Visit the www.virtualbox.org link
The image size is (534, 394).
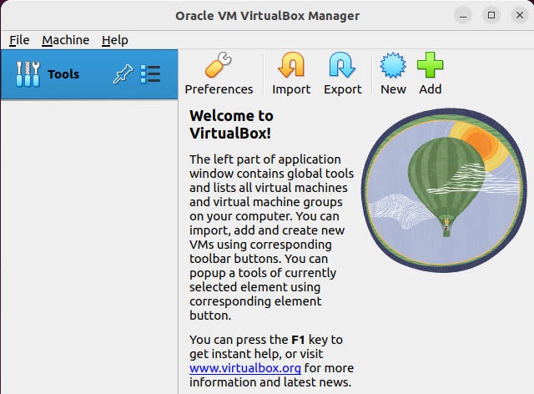pyautogui.click(x=245, y=368)
